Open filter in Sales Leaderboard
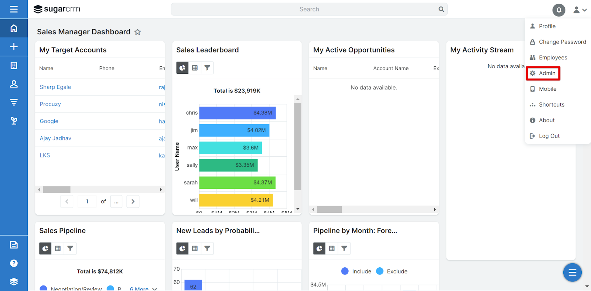 207,68
